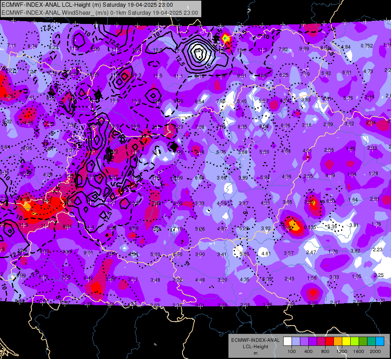
Task: Click the '1.05' grid value
Action: point(357,276)
